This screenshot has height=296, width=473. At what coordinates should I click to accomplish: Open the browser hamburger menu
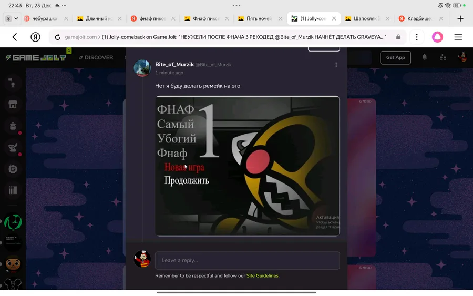(x=458, y=37)
